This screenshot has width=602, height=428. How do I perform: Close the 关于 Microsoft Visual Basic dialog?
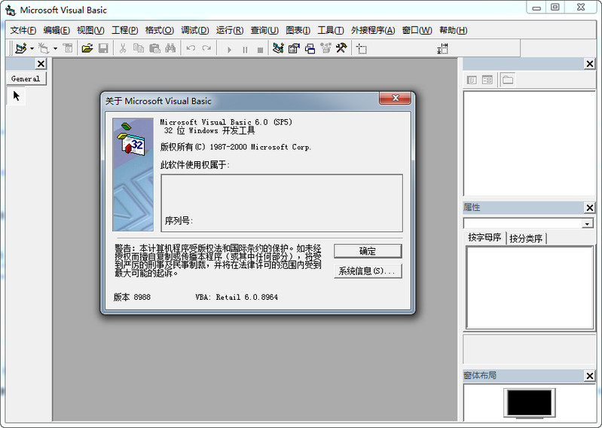[x=395, y=98]
